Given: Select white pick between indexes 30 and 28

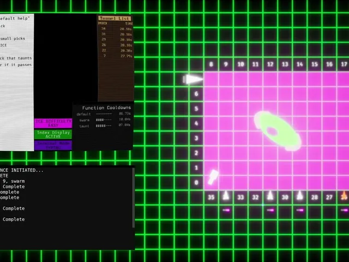Looking at the screenshot, I should pos(300,195).
